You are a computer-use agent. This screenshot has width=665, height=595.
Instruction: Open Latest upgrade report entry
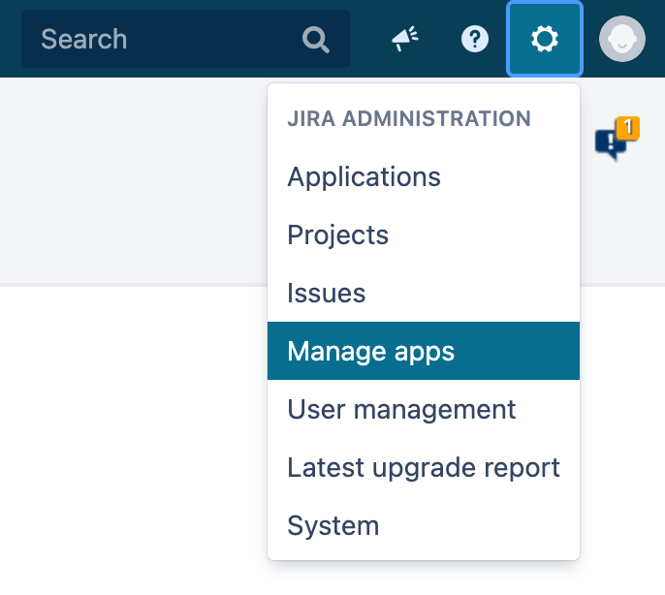pyautogui.click(x=424, y=467)
